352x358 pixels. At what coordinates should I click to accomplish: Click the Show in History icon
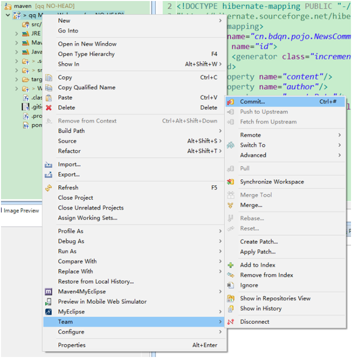231,309
